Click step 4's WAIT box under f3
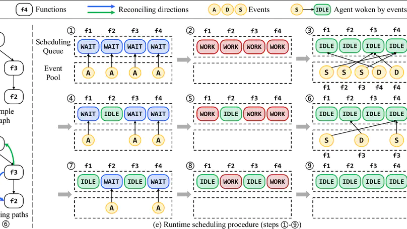407x229 pixels. pos(135,114)
